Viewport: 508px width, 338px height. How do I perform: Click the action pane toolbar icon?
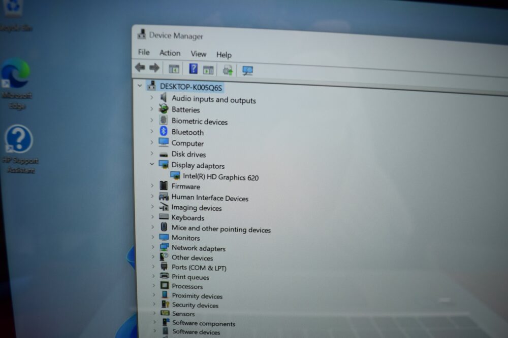(x=208, y=70)
